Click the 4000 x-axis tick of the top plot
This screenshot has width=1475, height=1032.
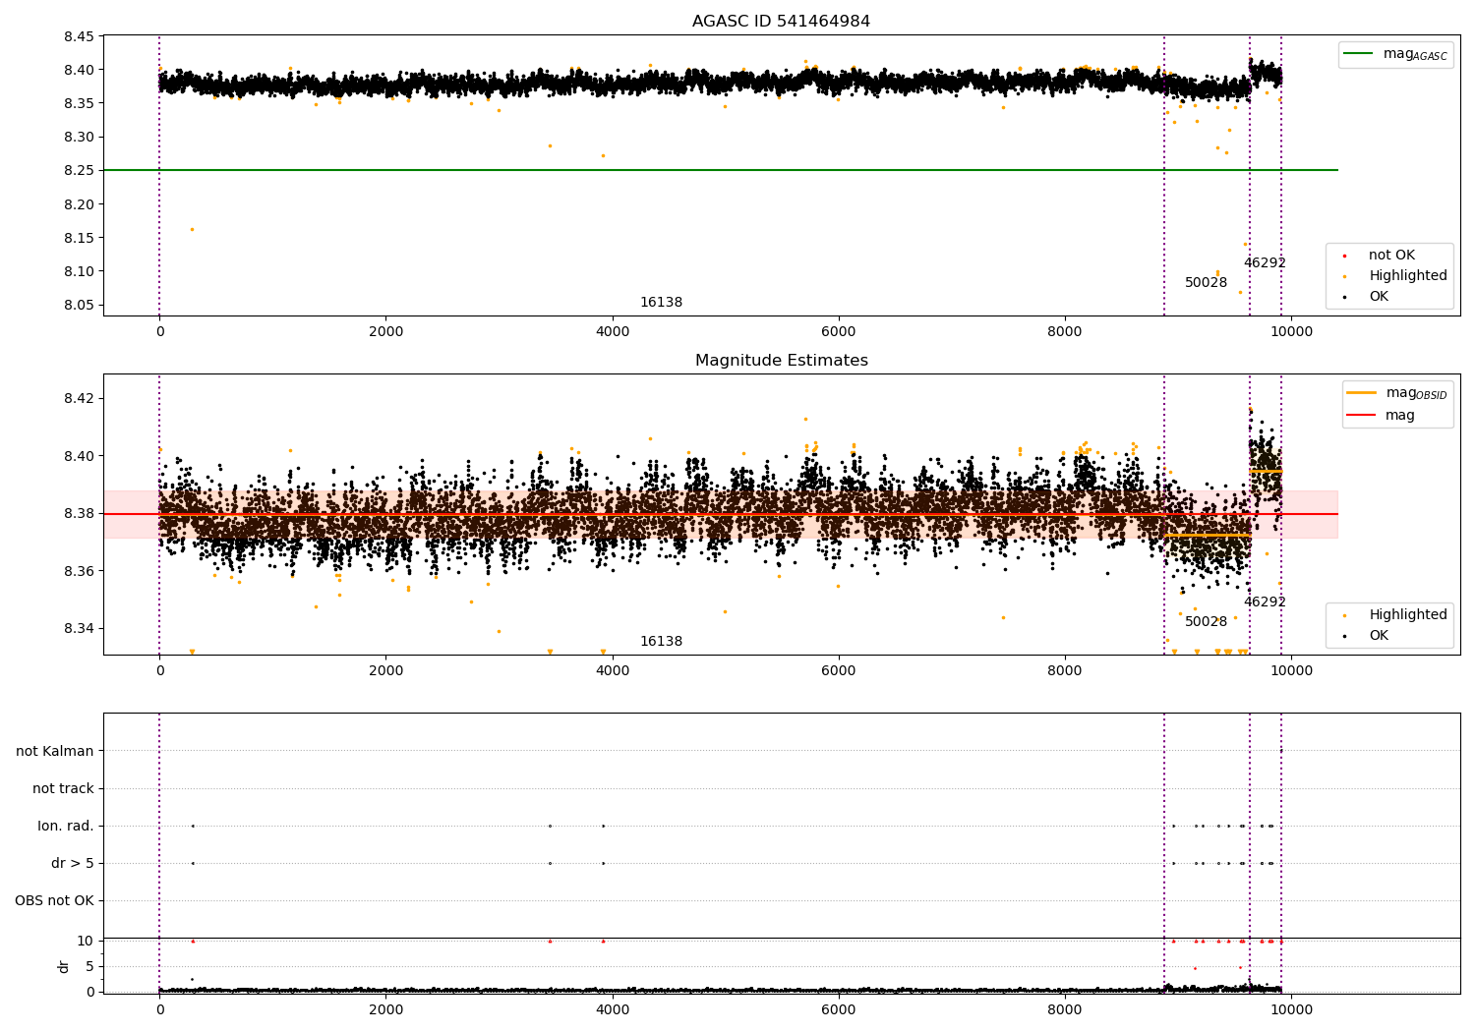tap(613, 332)
